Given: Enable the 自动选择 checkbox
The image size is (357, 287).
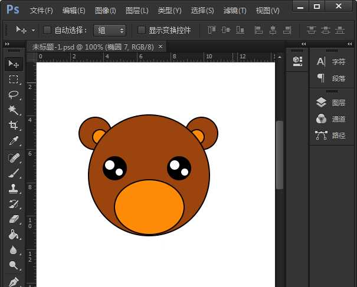Looking at the screenshot, I should pos(48,30).
